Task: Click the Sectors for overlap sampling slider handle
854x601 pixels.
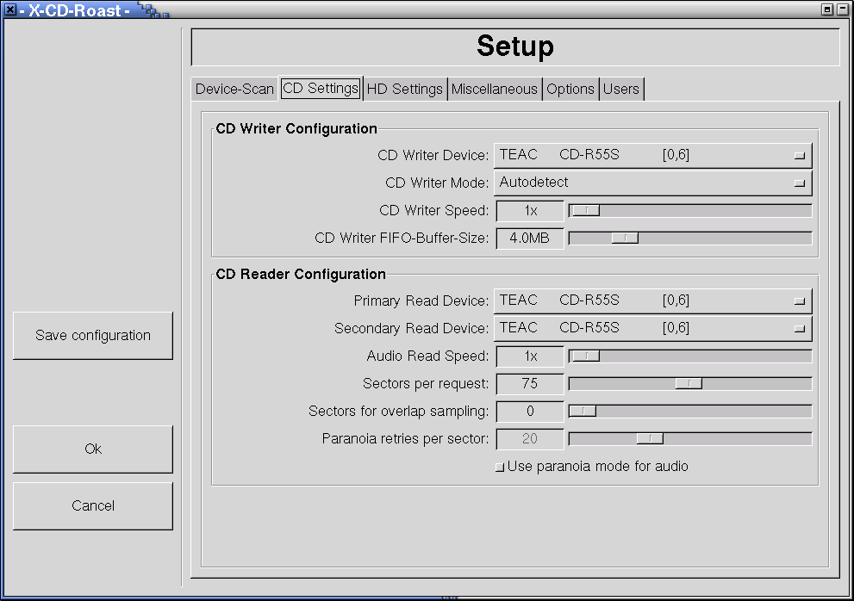Action: (583, 412)
